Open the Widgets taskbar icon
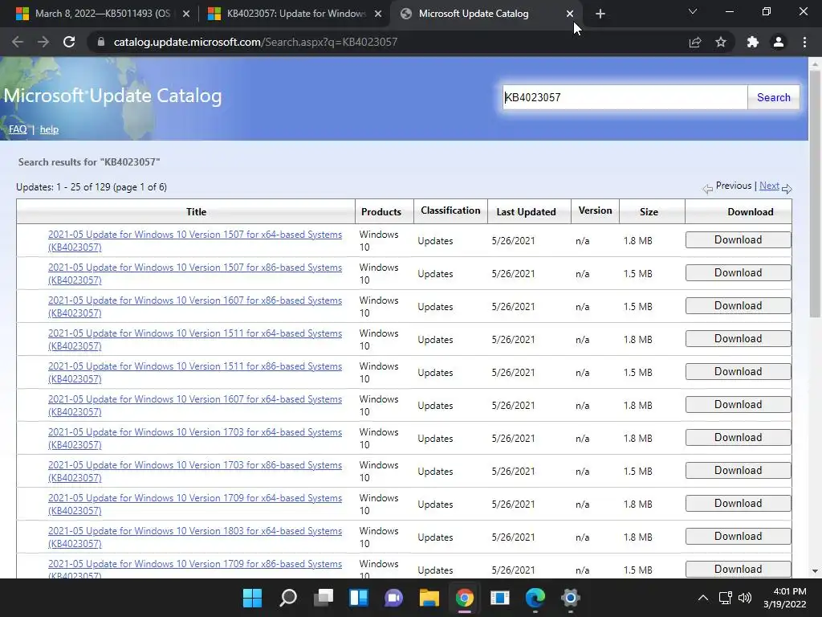This screenshot has height=617, width=822. coord(359,598)
